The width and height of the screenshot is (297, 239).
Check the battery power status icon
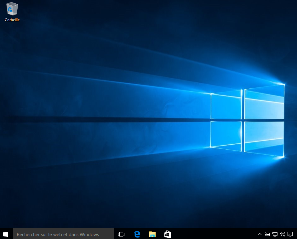click(x=267, y=234)
